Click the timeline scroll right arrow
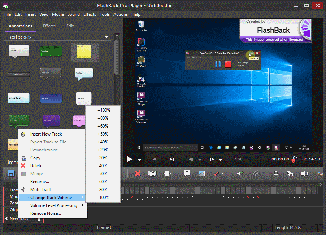The width and height of the screenshot is (326, 235). click(320, 184)
